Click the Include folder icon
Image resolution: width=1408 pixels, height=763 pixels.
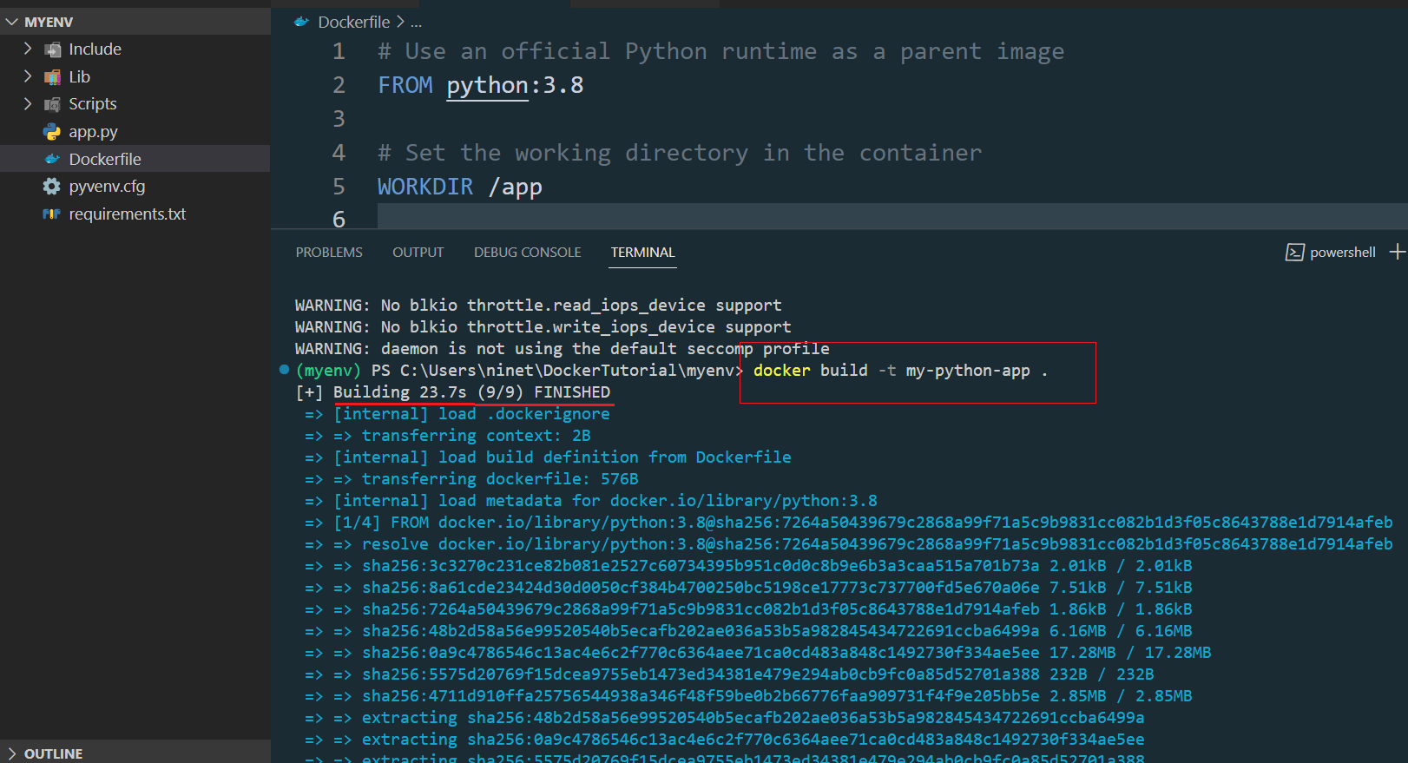(52, 49)
